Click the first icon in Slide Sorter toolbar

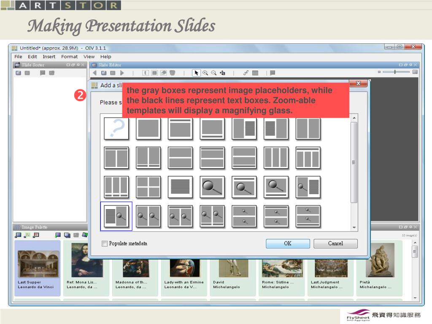pos(19,73)
